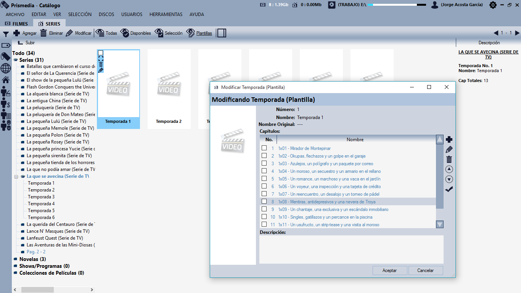Click the trash icon beside the chapter list
This screenshot has height=293, width=521.
(449, 159)
